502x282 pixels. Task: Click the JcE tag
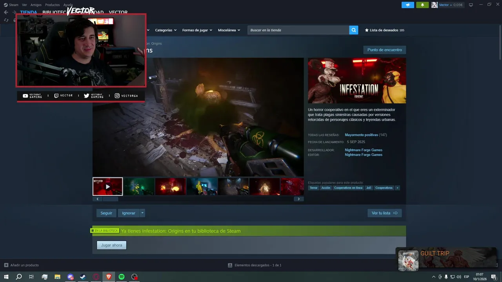pyautogui.click(x=369, y=188)
